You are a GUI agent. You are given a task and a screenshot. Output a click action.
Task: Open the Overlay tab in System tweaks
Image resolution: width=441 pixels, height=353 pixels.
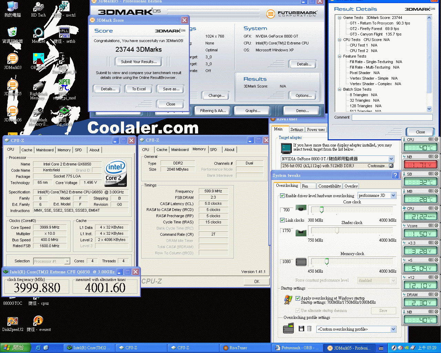[351, 186]
